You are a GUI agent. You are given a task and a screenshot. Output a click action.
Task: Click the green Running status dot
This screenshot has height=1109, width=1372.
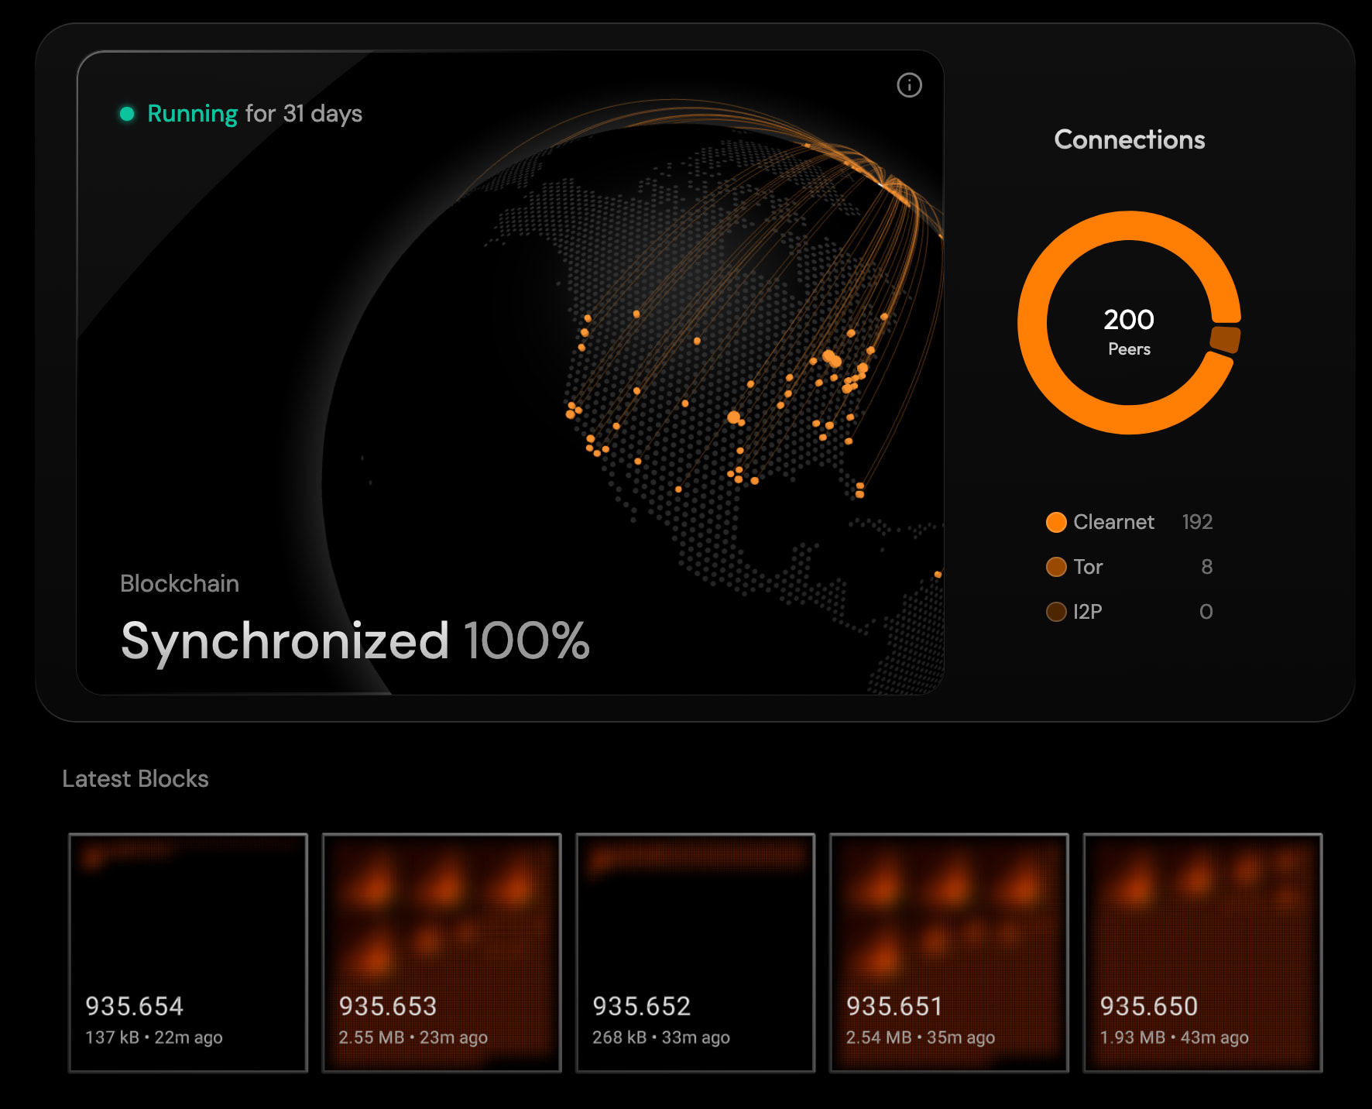click(x=127, y=114)
